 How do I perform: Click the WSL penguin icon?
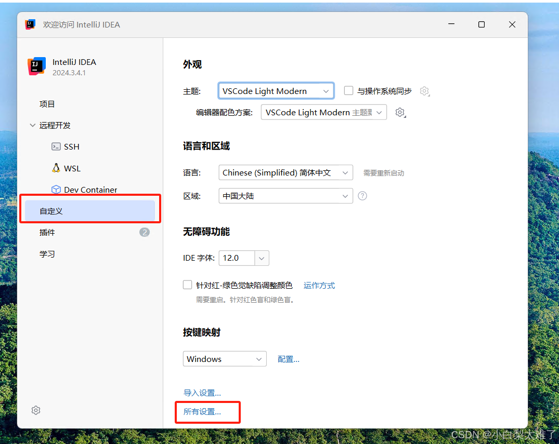pos(56,168)
